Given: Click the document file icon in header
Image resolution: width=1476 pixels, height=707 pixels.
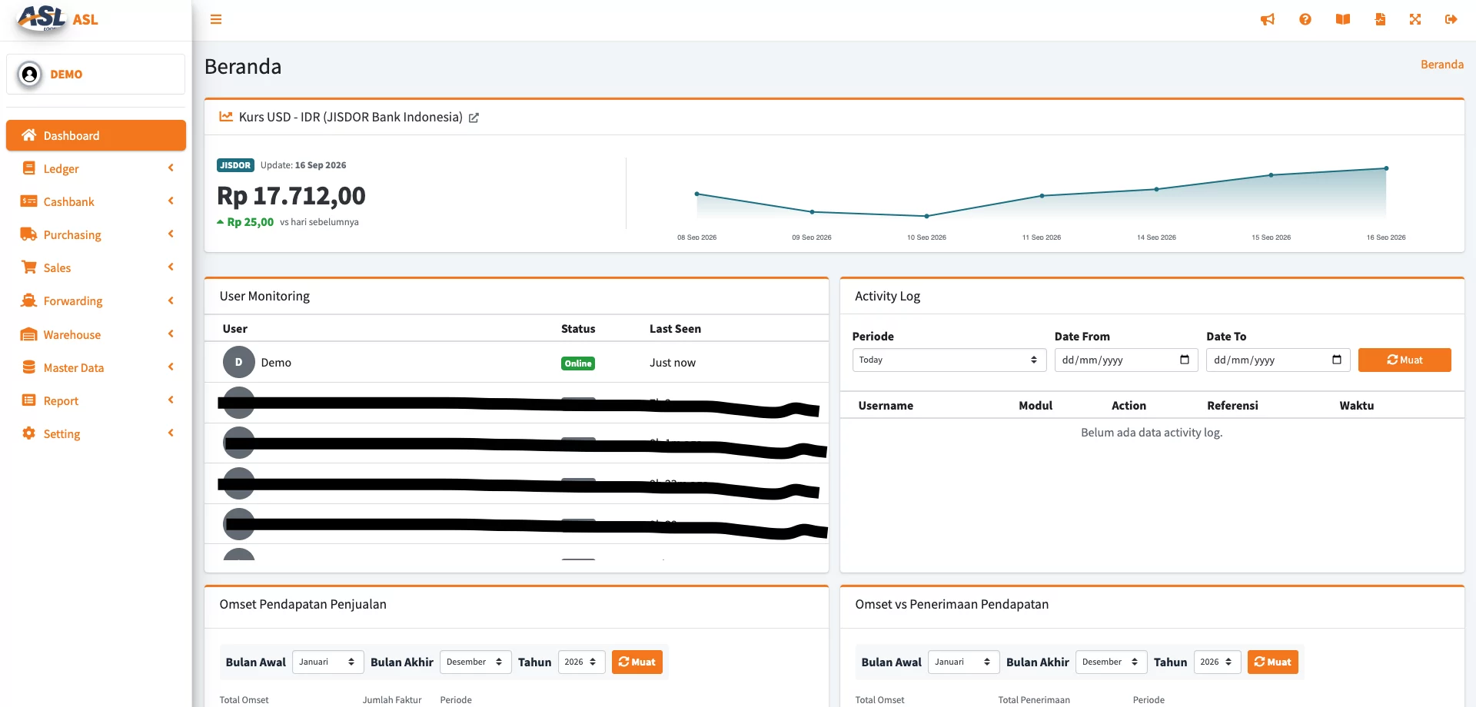Looking at the screenshot, I should (x=1380, y=19).
